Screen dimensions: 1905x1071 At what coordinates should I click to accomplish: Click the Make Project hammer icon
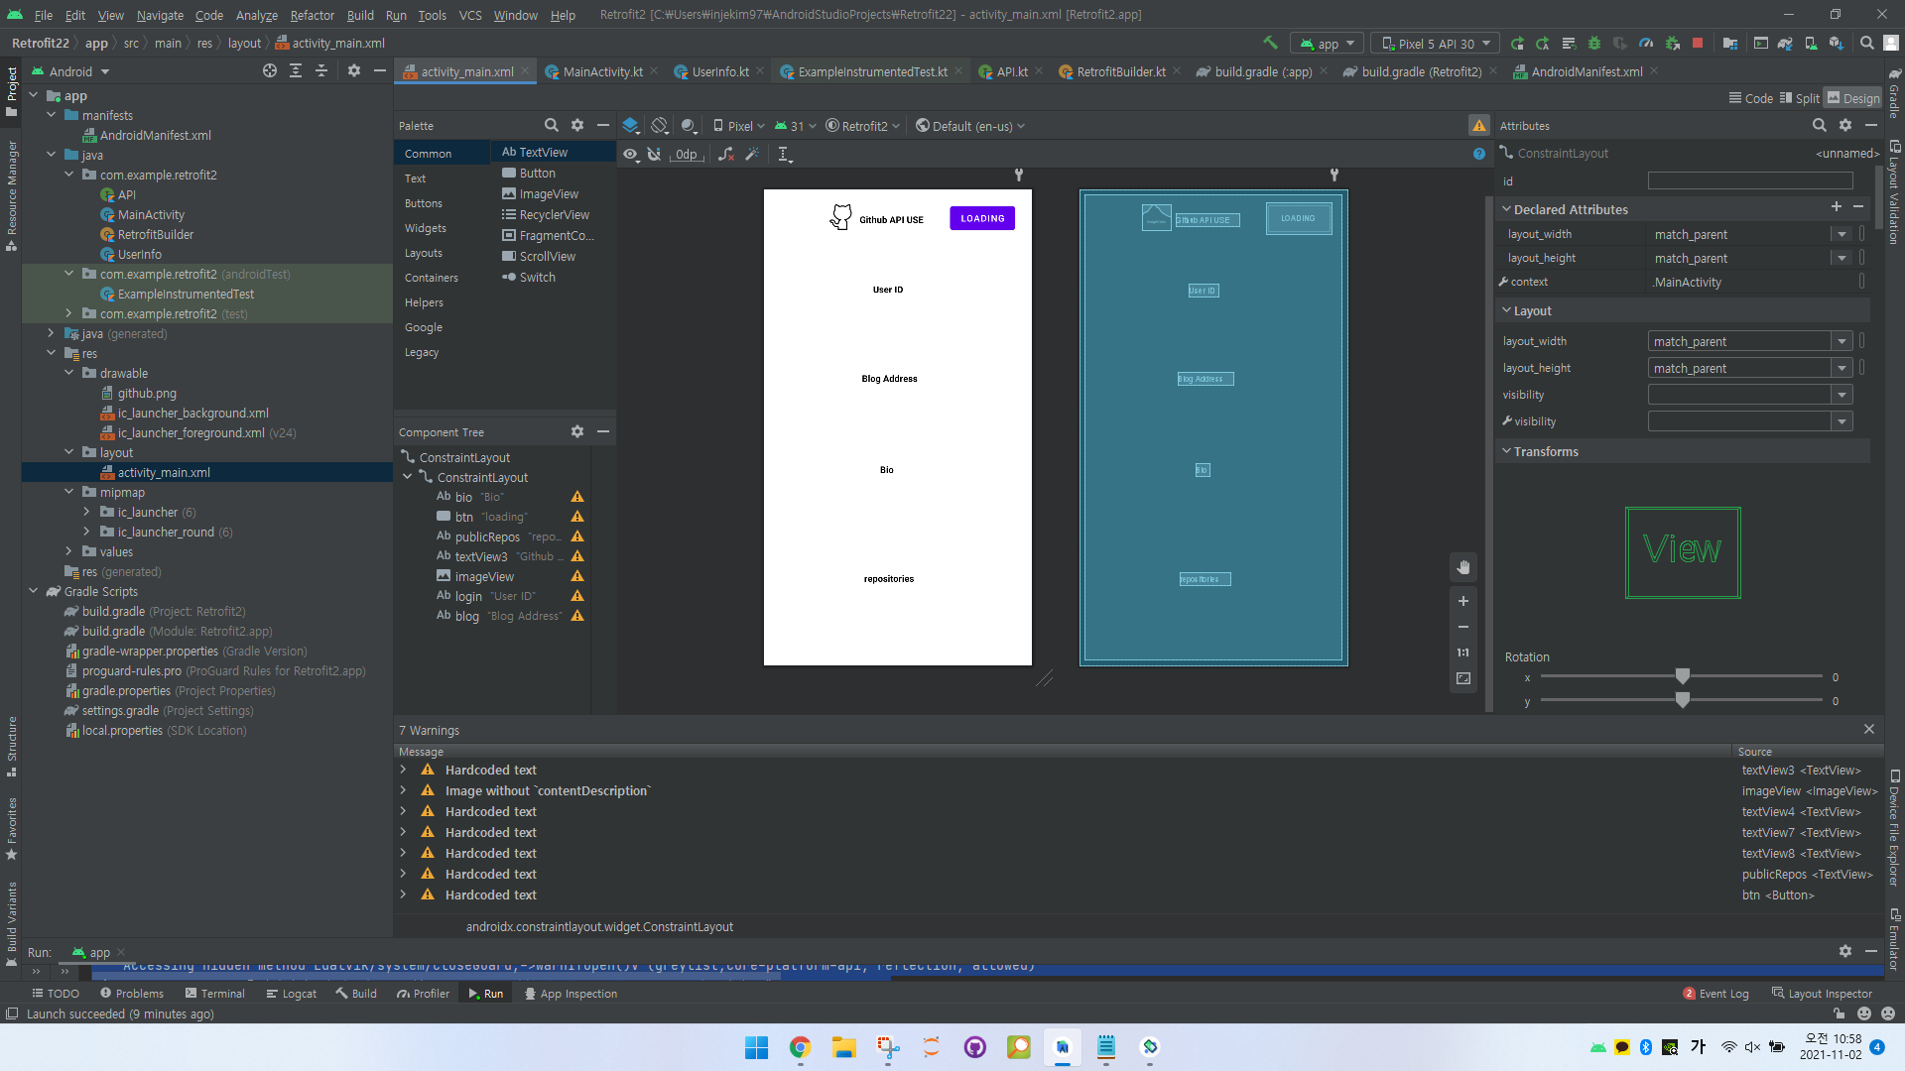point(1270,43)
